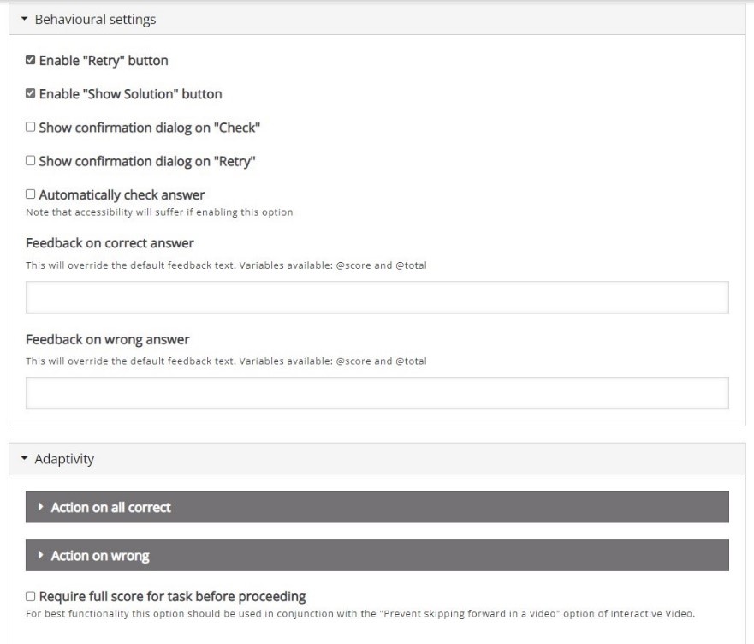Viewport: 754px width, 644px height.
Task: Collapse the Adaptivity section arrow
Action: 25,459
